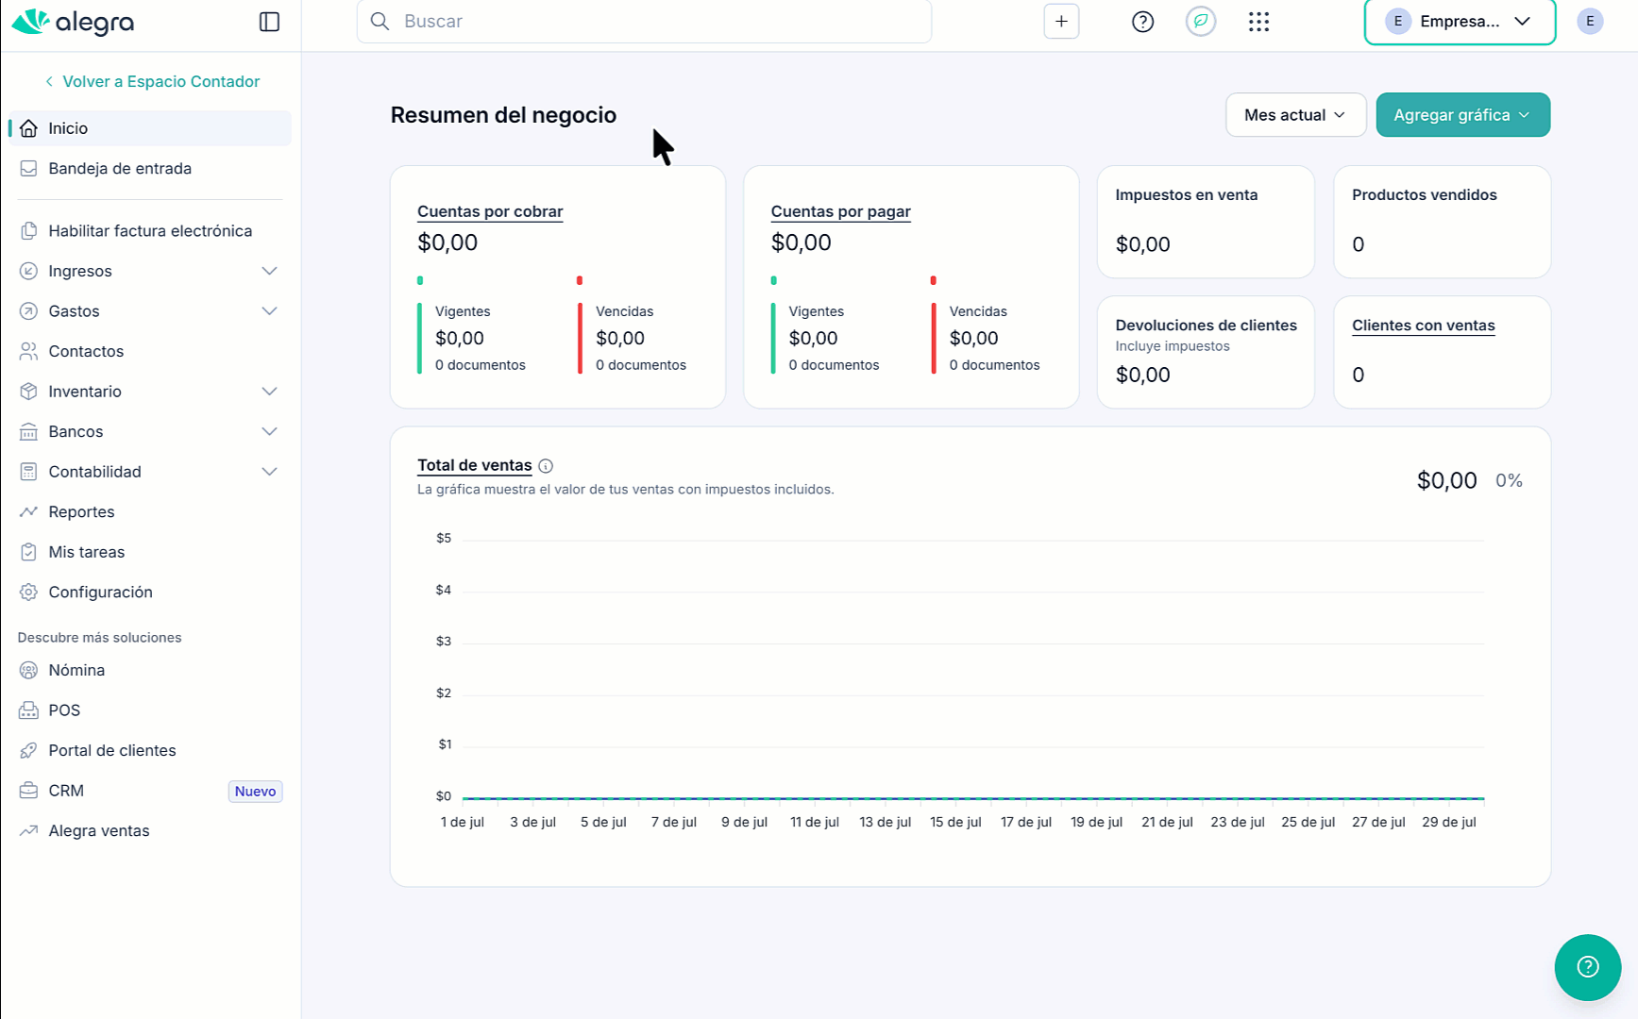Click the Contactos people icon

[29, 351]
